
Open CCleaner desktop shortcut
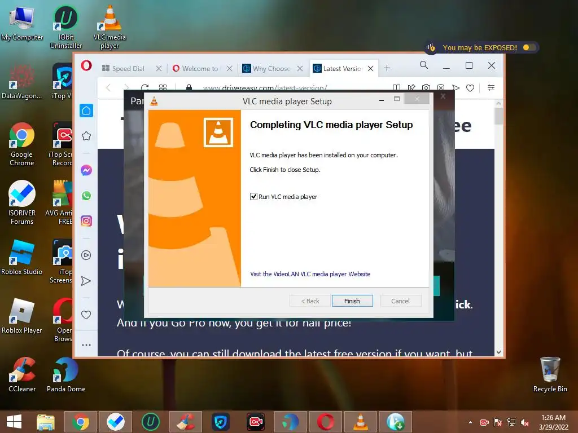[x=22, y=374]
